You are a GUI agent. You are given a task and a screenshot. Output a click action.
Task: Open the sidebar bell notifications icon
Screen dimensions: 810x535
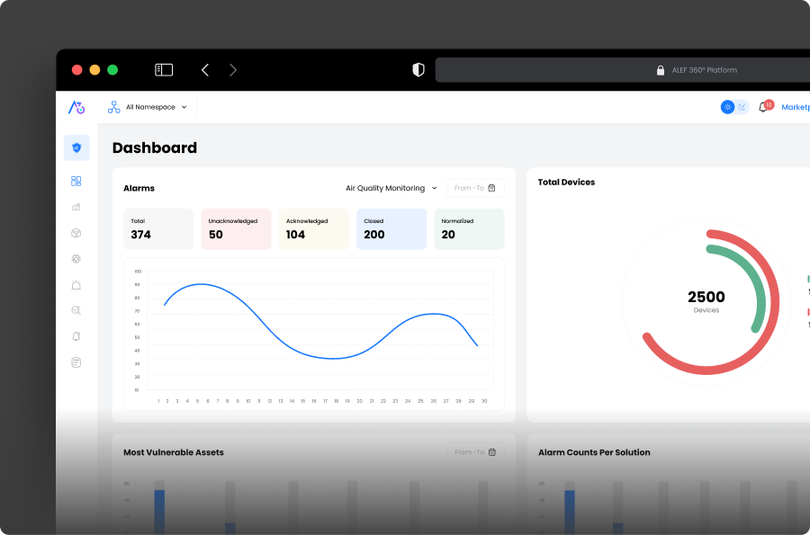(x=76, y=336)
